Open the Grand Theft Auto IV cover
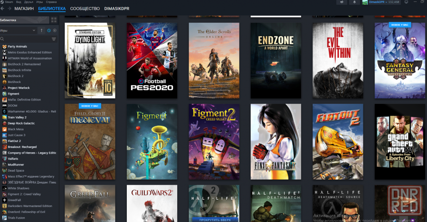This screenshot has height=222, width=427. 400,142
